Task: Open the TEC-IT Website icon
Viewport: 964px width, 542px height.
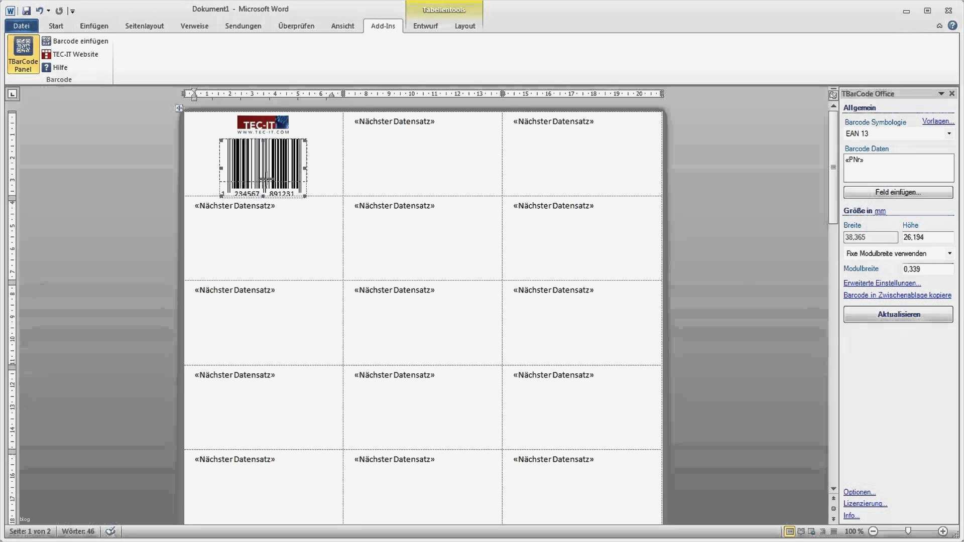Action: click(x=46, y=54)
